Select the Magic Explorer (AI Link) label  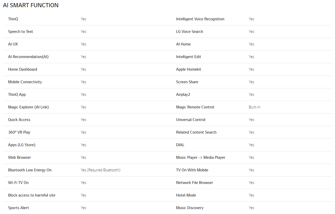[x=29, y=107]
